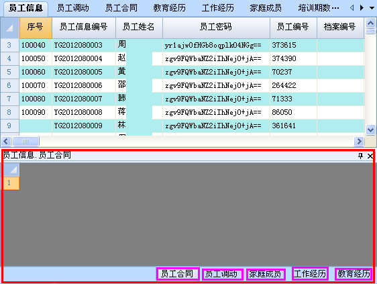Select the 家庭成员 bottom tab
The height and width of the screenshot is (284, 377).
tap(266, 274)
